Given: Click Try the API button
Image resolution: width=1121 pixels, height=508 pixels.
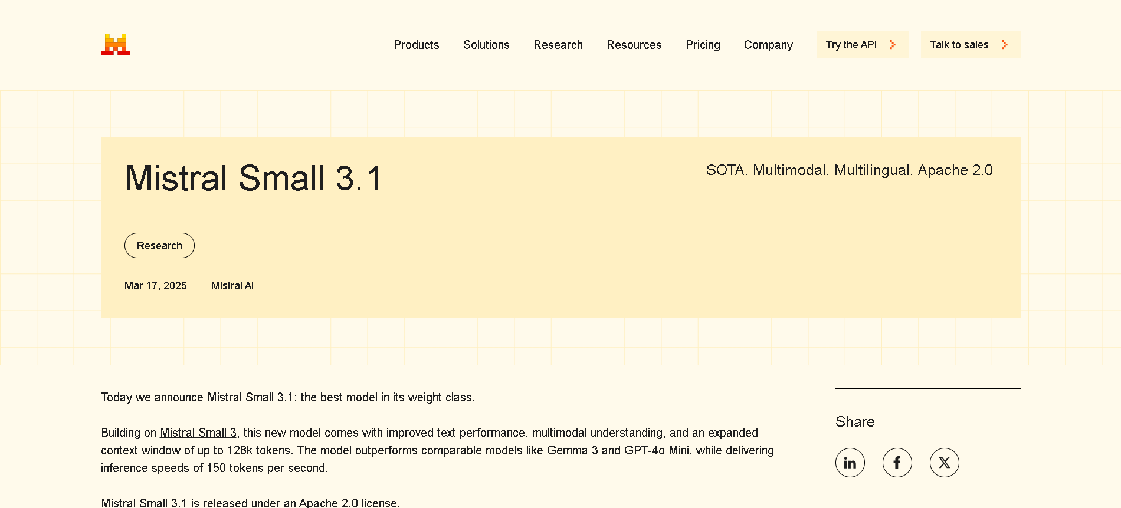Looking at the screenshot, I should (863, 45).
